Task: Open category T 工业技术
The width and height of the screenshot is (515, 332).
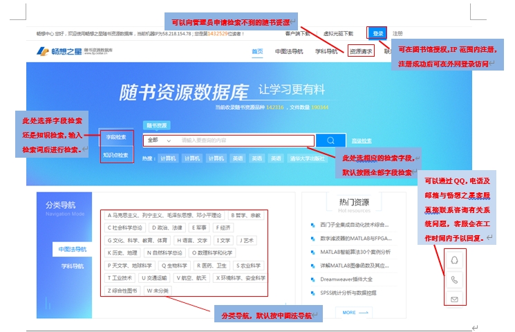Action: [120, 278]
